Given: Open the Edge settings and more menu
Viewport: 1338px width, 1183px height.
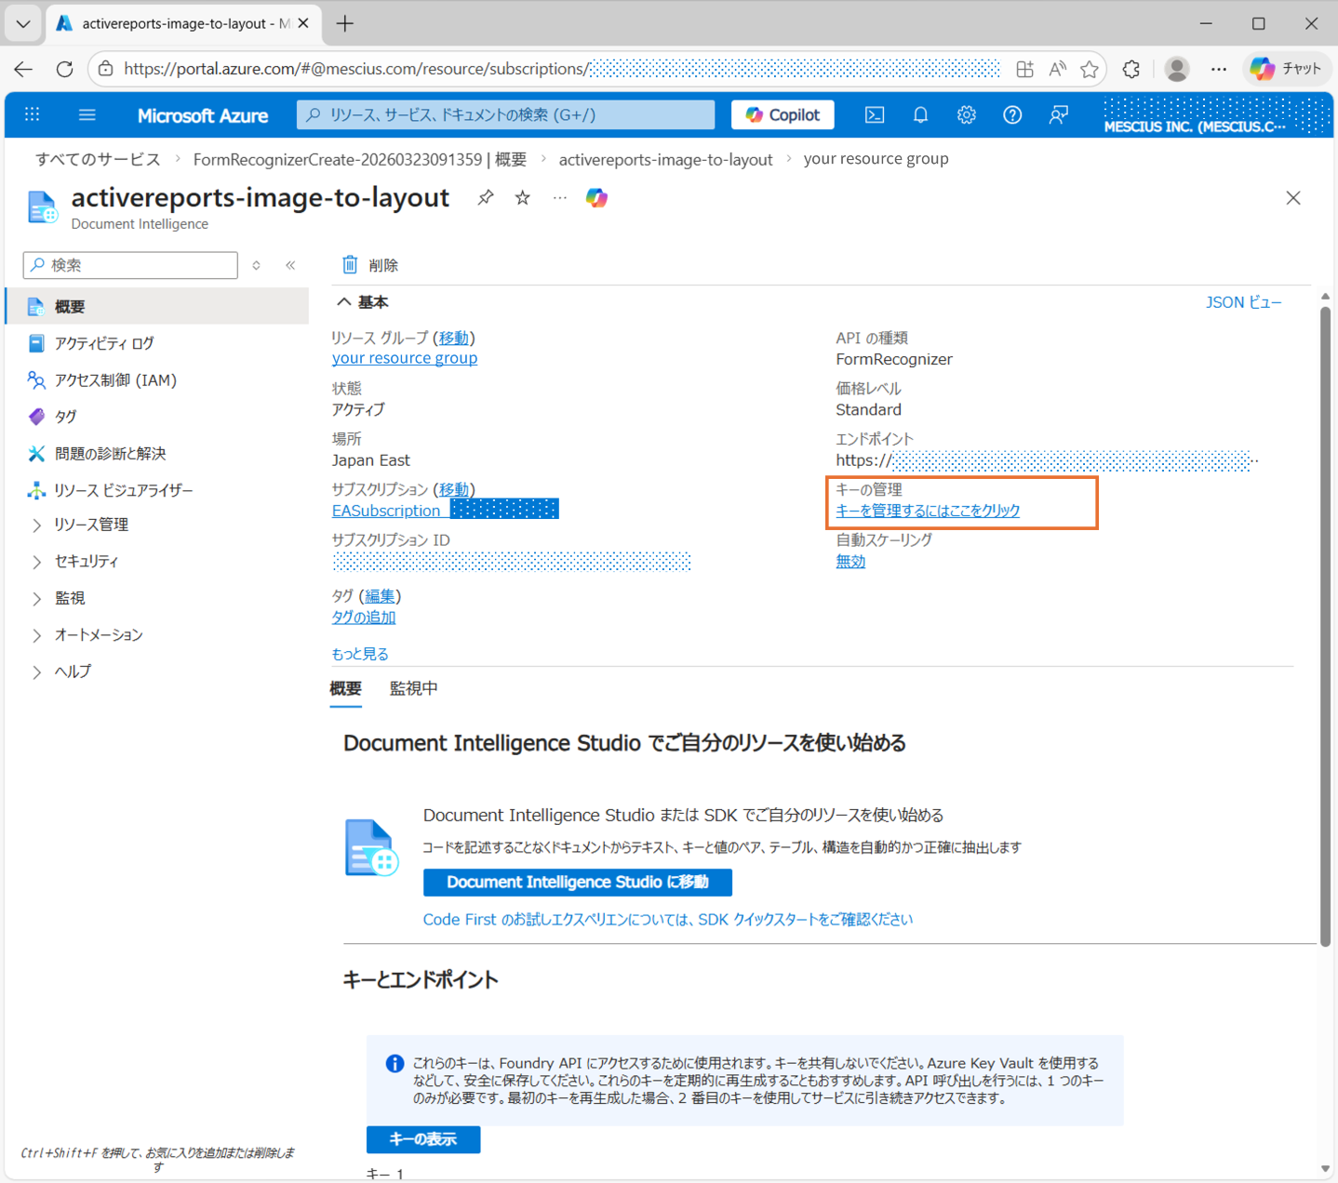Looking at the screenshot, I should click(1219, 69).
